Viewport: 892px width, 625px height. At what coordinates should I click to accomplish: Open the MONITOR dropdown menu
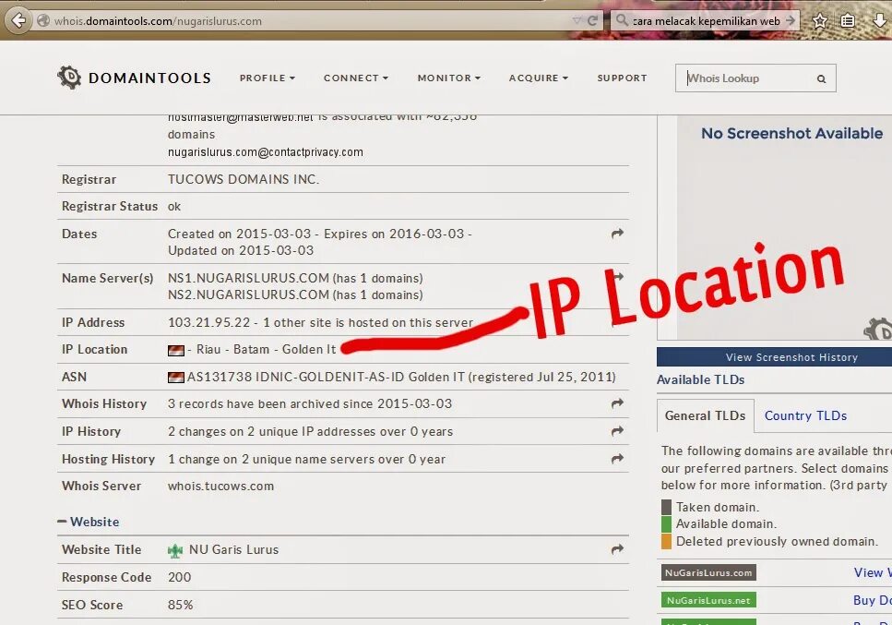(449, 78)
